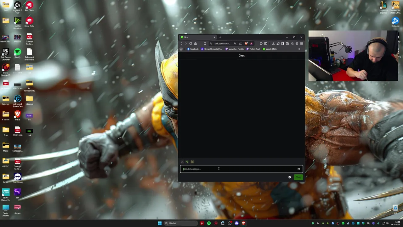Open the Windows Start menu
This screenshot has height=227, width=403.
pyautogui.click(x=160, y=223)
